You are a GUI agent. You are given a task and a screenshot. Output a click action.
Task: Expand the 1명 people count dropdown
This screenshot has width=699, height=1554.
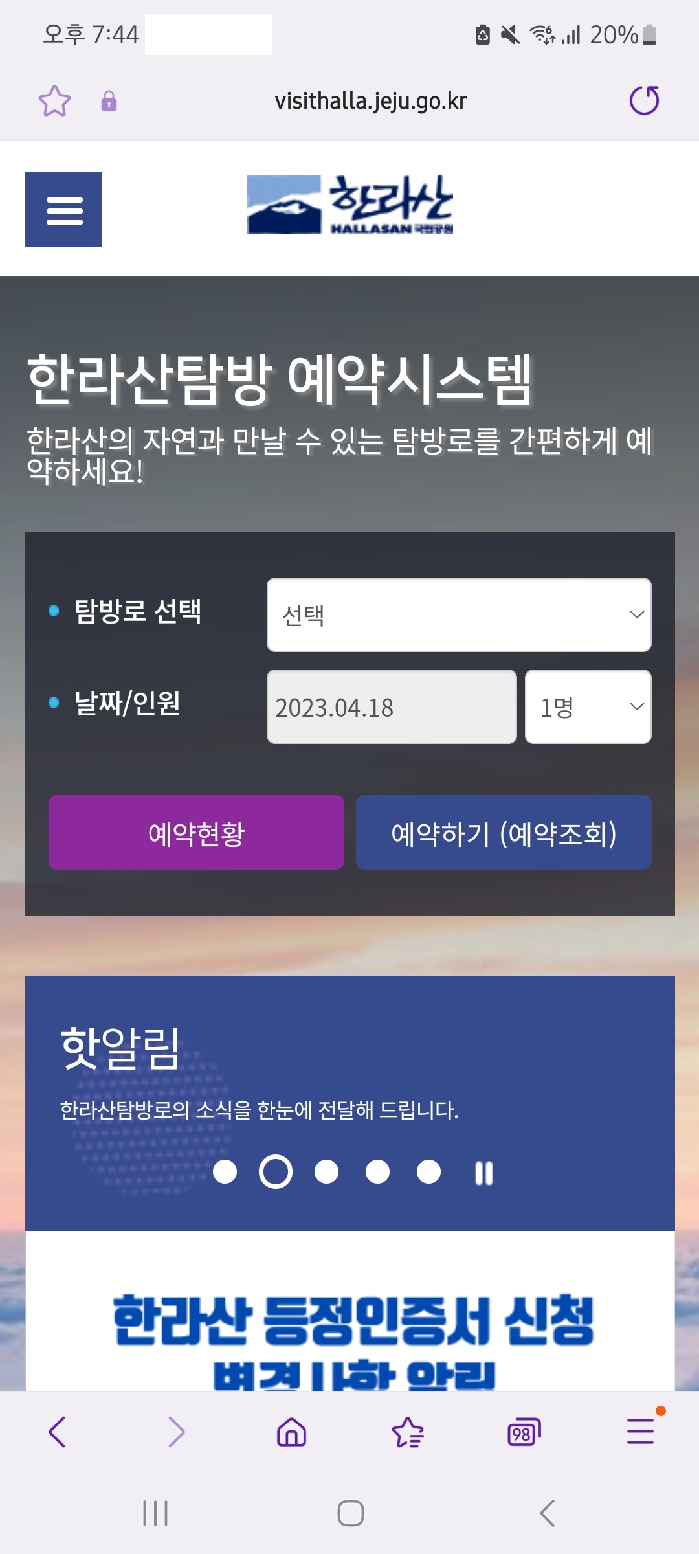tap(588, 706)
